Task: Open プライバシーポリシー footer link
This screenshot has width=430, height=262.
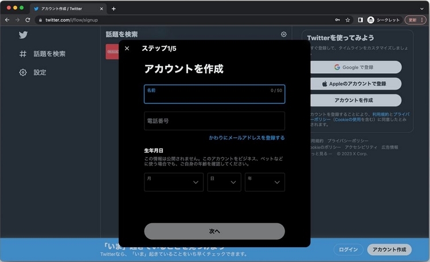Action: [x=348, y=141]
